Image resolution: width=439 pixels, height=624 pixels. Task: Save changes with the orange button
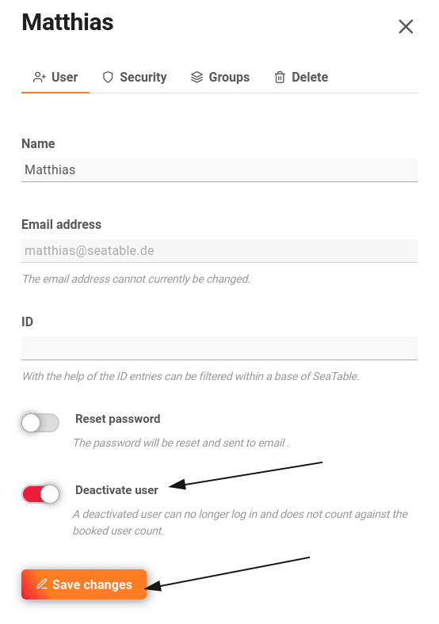[x=84, y=584]
